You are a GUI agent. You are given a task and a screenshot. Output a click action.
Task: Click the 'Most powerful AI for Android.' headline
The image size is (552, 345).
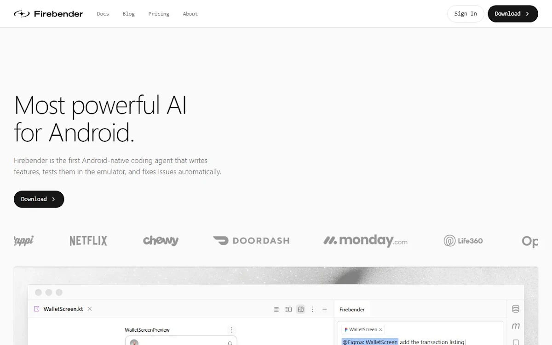click(100, 119)
